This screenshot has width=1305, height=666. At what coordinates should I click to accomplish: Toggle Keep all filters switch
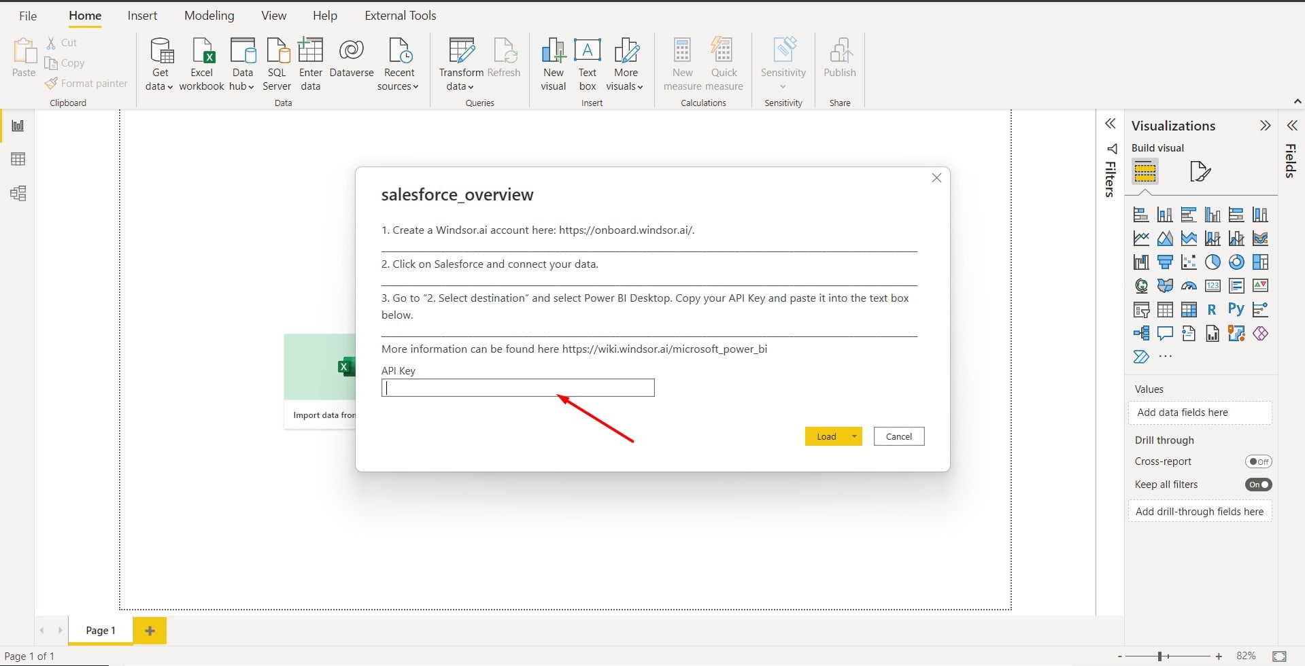point(1258,485)
